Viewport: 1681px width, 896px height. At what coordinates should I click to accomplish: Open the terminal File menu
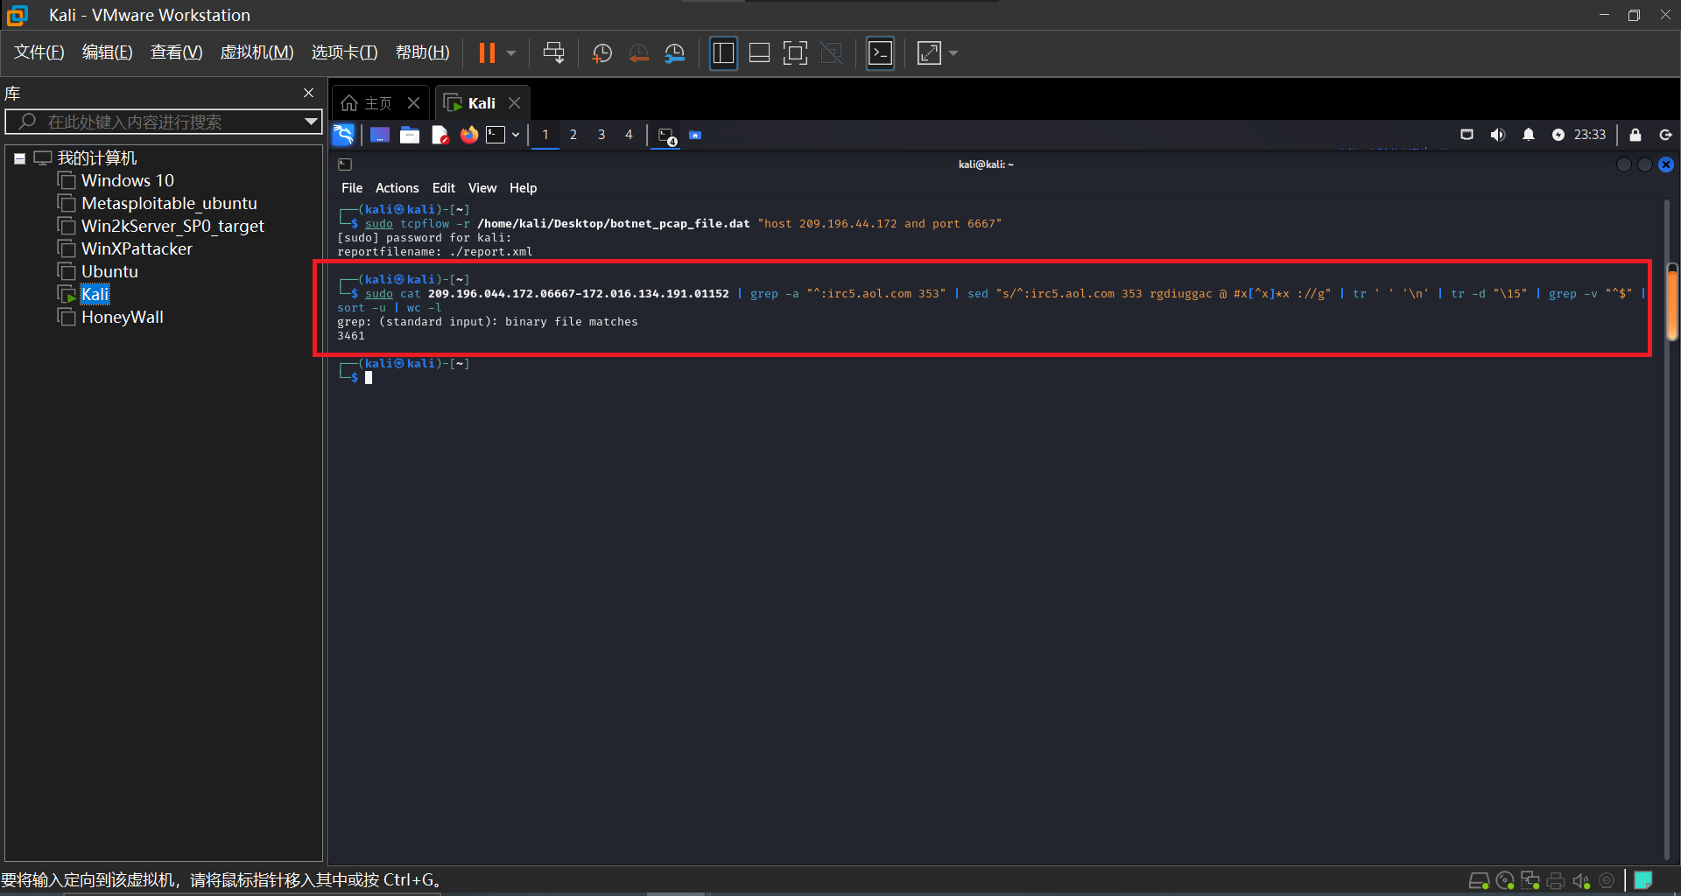click(352, 188)
